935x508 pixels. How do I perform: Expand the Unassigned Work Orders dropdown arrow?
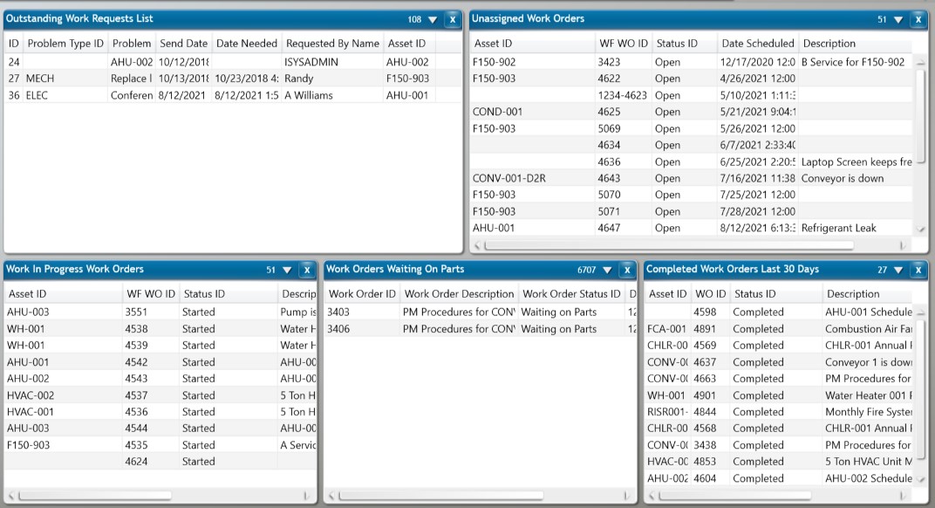898,19
